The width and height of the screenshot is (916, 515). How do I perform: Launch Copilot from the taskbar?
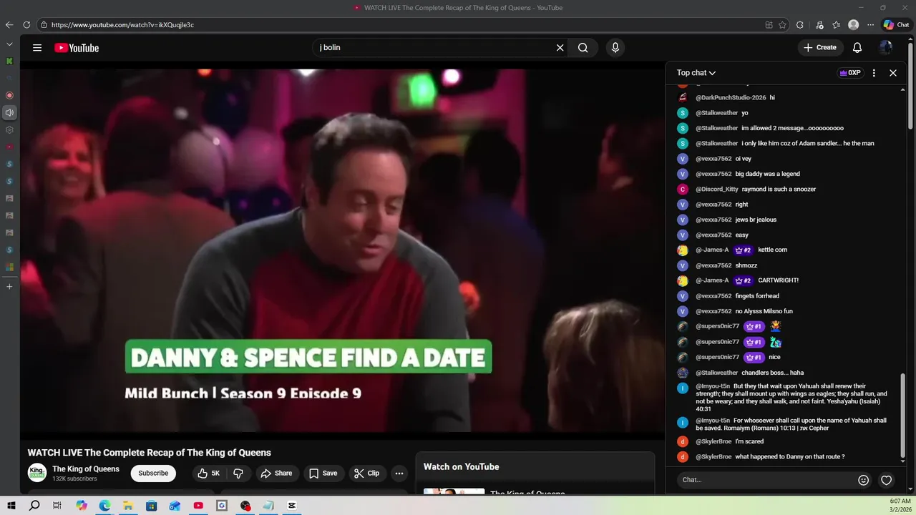pos(82,506)
